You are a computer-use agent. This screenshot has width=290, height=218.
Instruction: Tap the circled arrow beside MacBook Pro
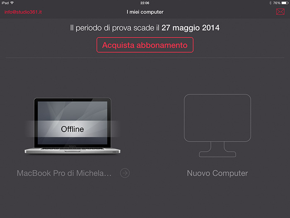[125, 173]
